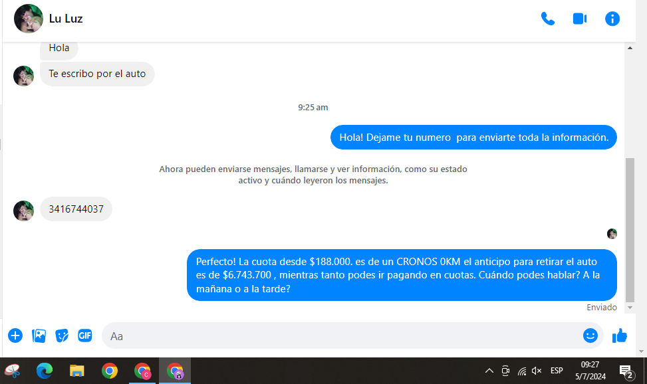The width and height of the screenshot is (647, 384).
Task: Open the clock and calendar
Action: point(590,371)
